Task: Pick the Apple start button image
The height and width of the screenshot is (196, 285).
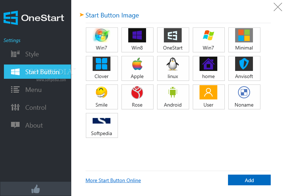Action: pyautogui.click(x=138, y=68)
